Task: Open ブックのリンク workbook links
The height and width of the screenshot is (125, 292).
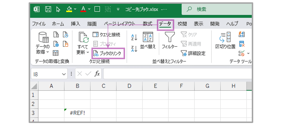Action: 108,53
